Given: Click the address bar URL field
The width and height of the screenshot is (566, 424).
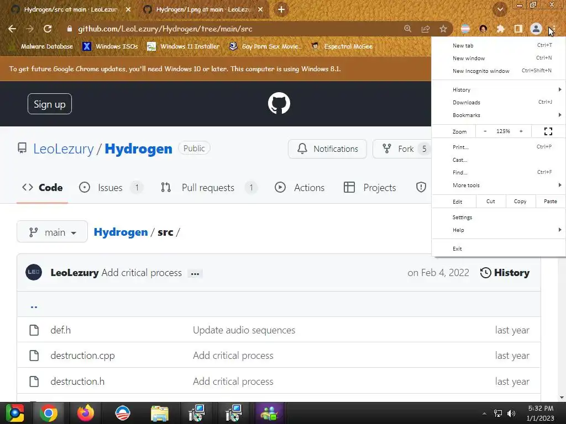Looking at the screenshot, I should coord(231,29).
